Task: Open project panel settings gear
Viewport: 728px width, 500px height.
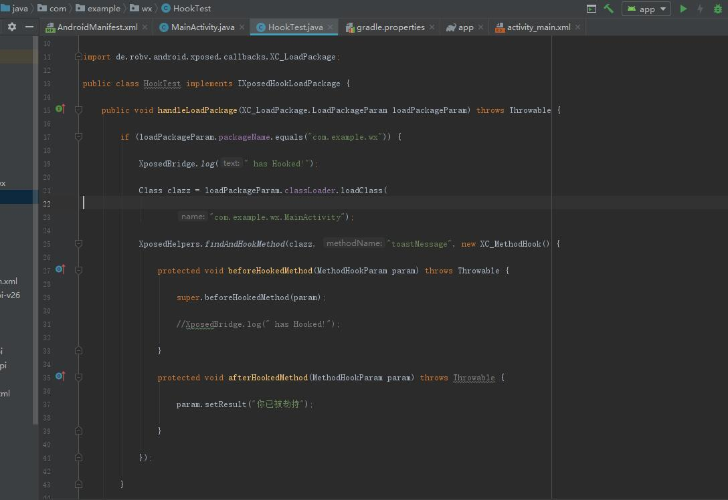Action: pos(11,27)
